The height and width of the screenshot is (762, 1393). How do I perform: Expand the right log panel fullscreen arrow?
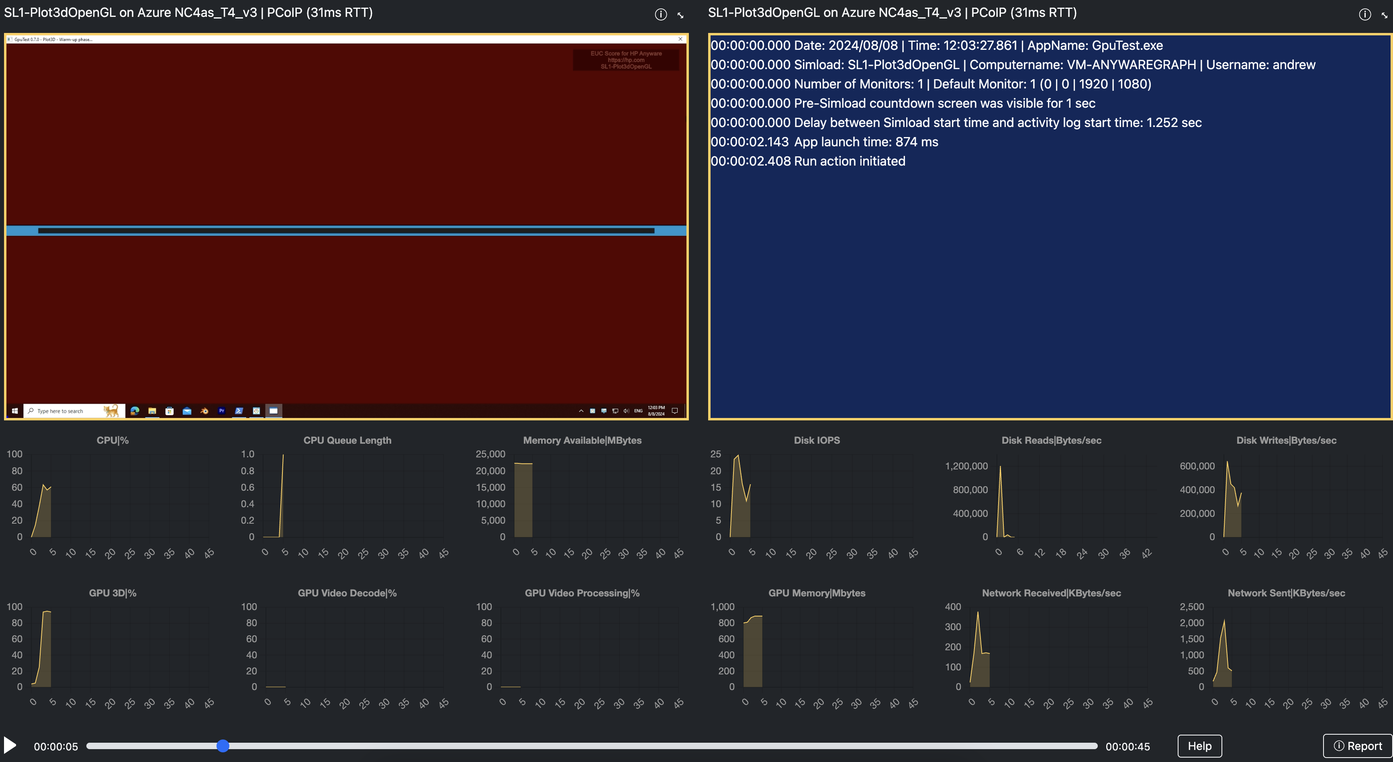tap(1384, 15)
